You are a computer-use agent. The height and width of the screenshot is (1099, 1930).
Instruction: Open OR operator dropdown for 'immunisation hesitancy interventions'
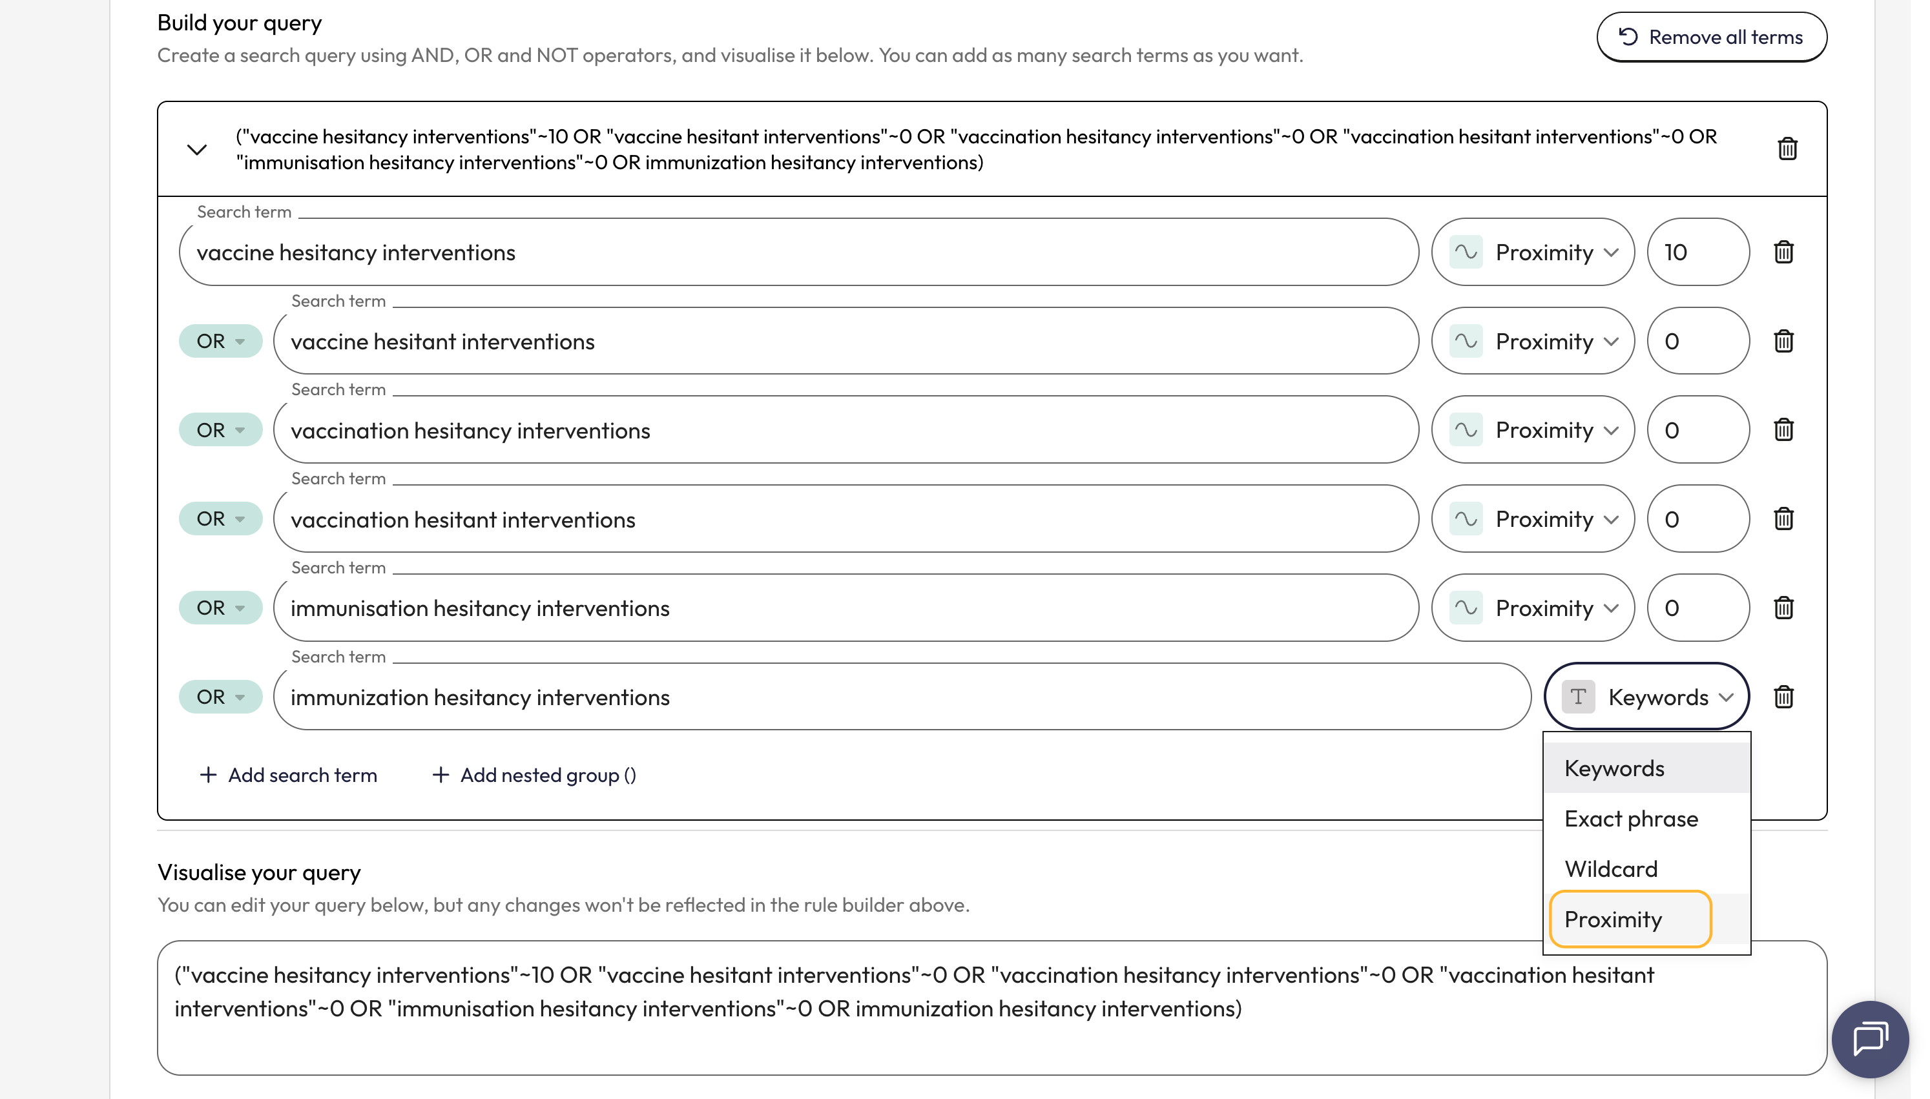pos(220,608)
